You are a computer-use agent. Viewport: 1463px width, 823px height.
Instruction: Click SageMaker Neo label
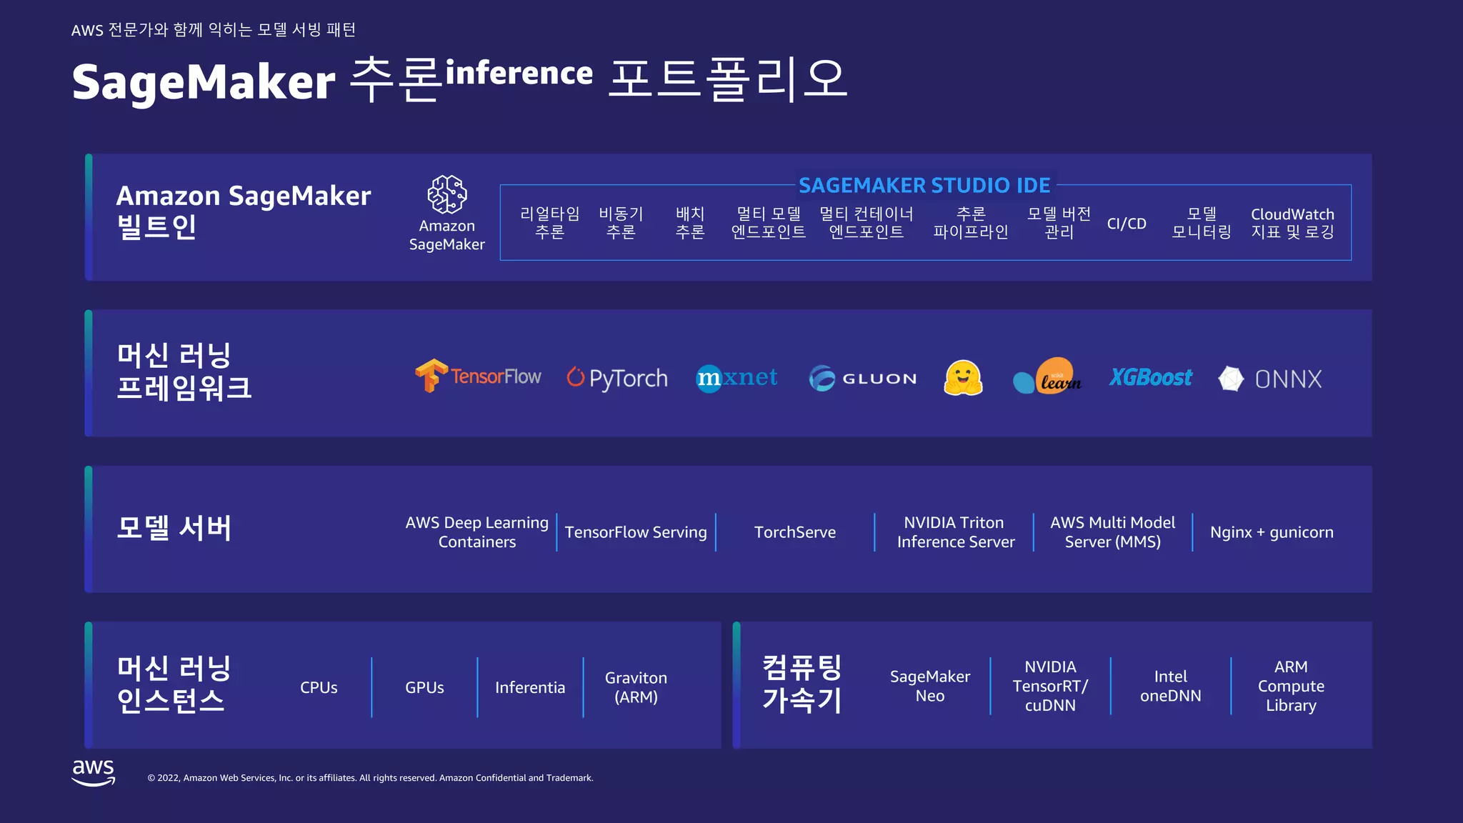click(930, 686)
